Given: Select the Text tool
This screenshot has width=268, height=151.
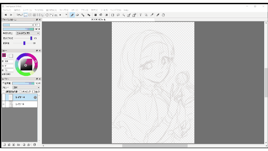Looking at the screenshot, I should point(141,15).
